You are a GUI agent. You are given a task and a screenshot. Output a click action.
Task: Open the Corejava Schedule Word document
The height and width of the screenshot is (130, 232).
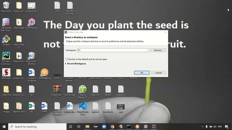coord(32,75)
